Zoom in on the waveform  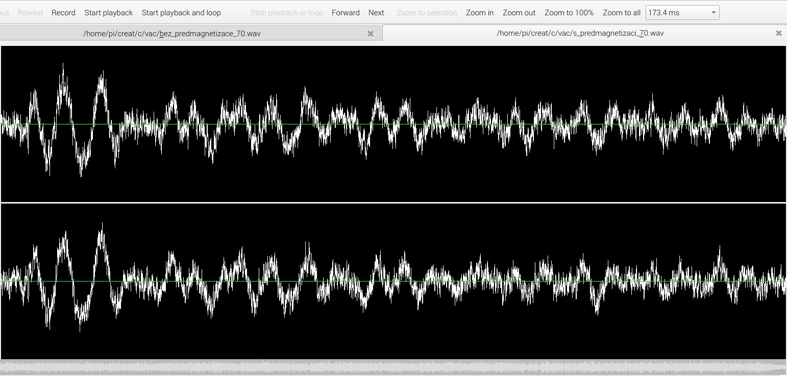pyautogui.click(x=480, y=13)
